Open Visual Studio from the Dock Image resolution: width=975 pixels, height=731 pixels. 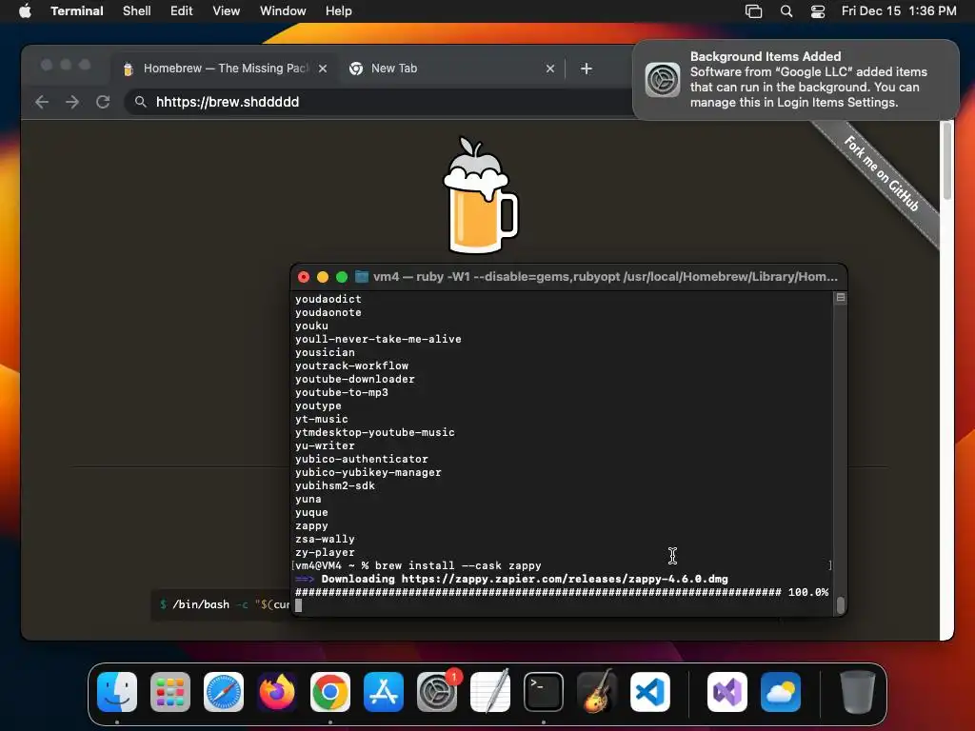coord(726,692)
